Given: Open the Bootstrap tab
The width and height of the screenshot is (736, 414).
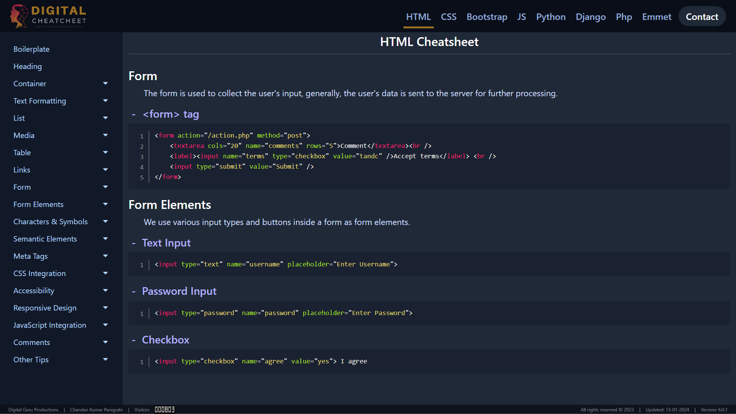Looking at the screenshot, I should 487,17.
